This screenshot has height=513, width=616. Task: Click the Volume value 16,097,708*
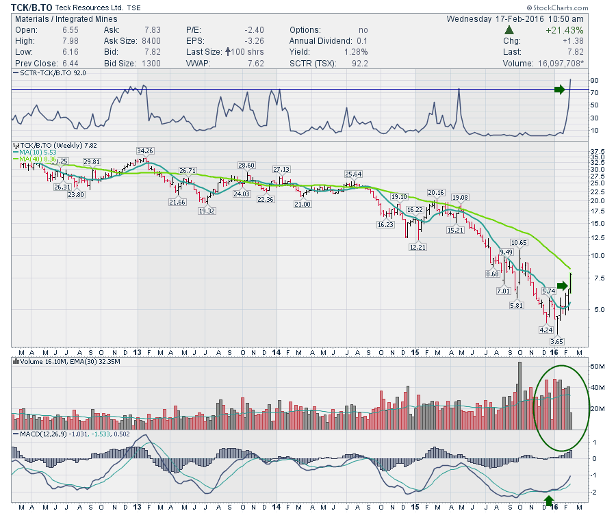[561, 63]
